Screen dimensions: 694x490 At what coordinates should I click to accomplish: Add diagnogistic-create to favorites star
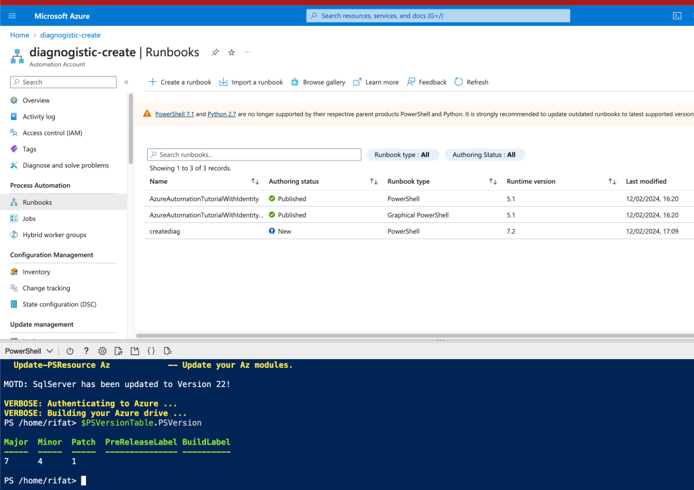click(232, 52)
